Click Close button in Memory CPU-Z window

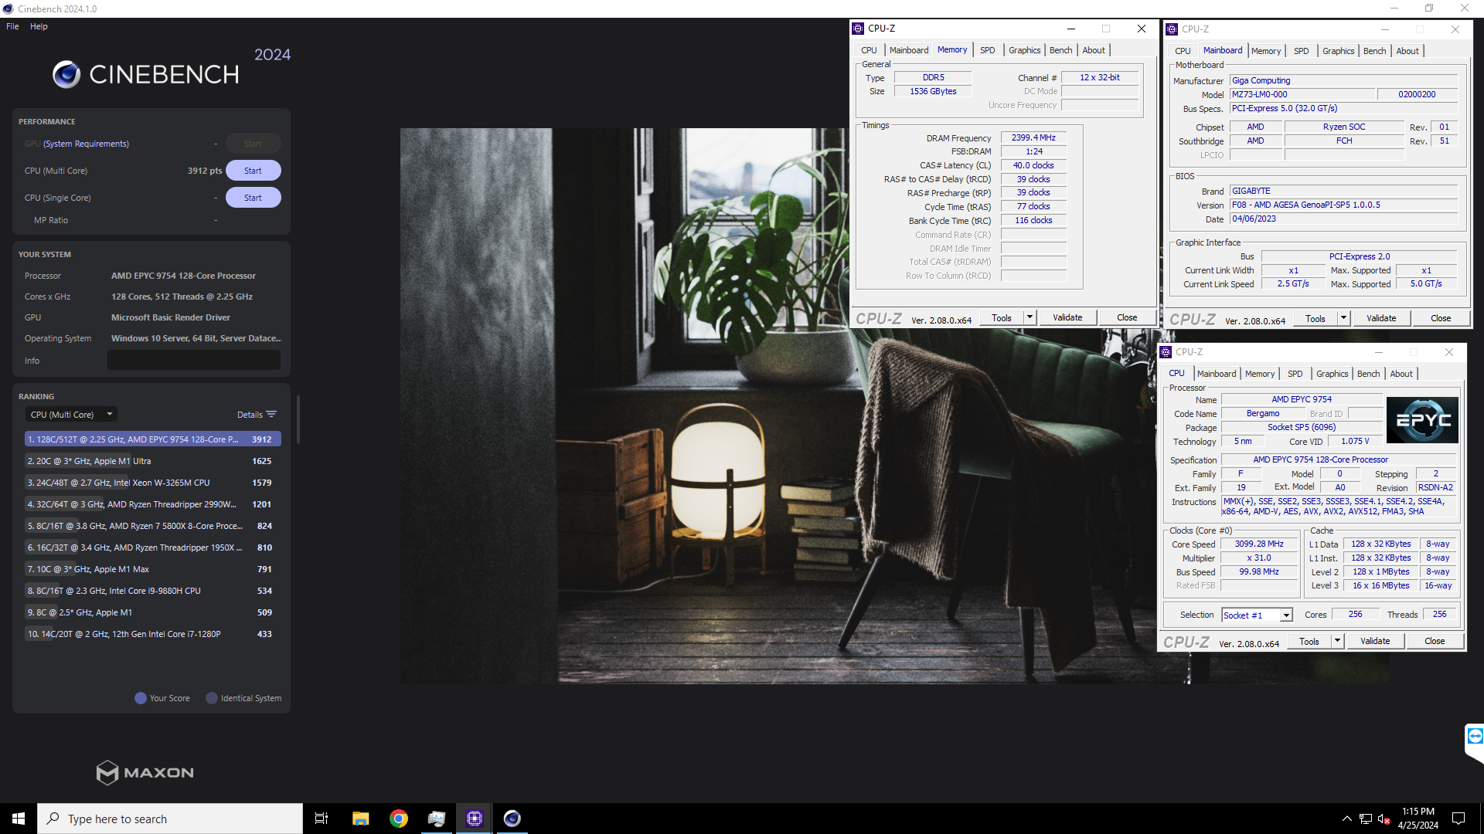click(x=1127, y=318)
